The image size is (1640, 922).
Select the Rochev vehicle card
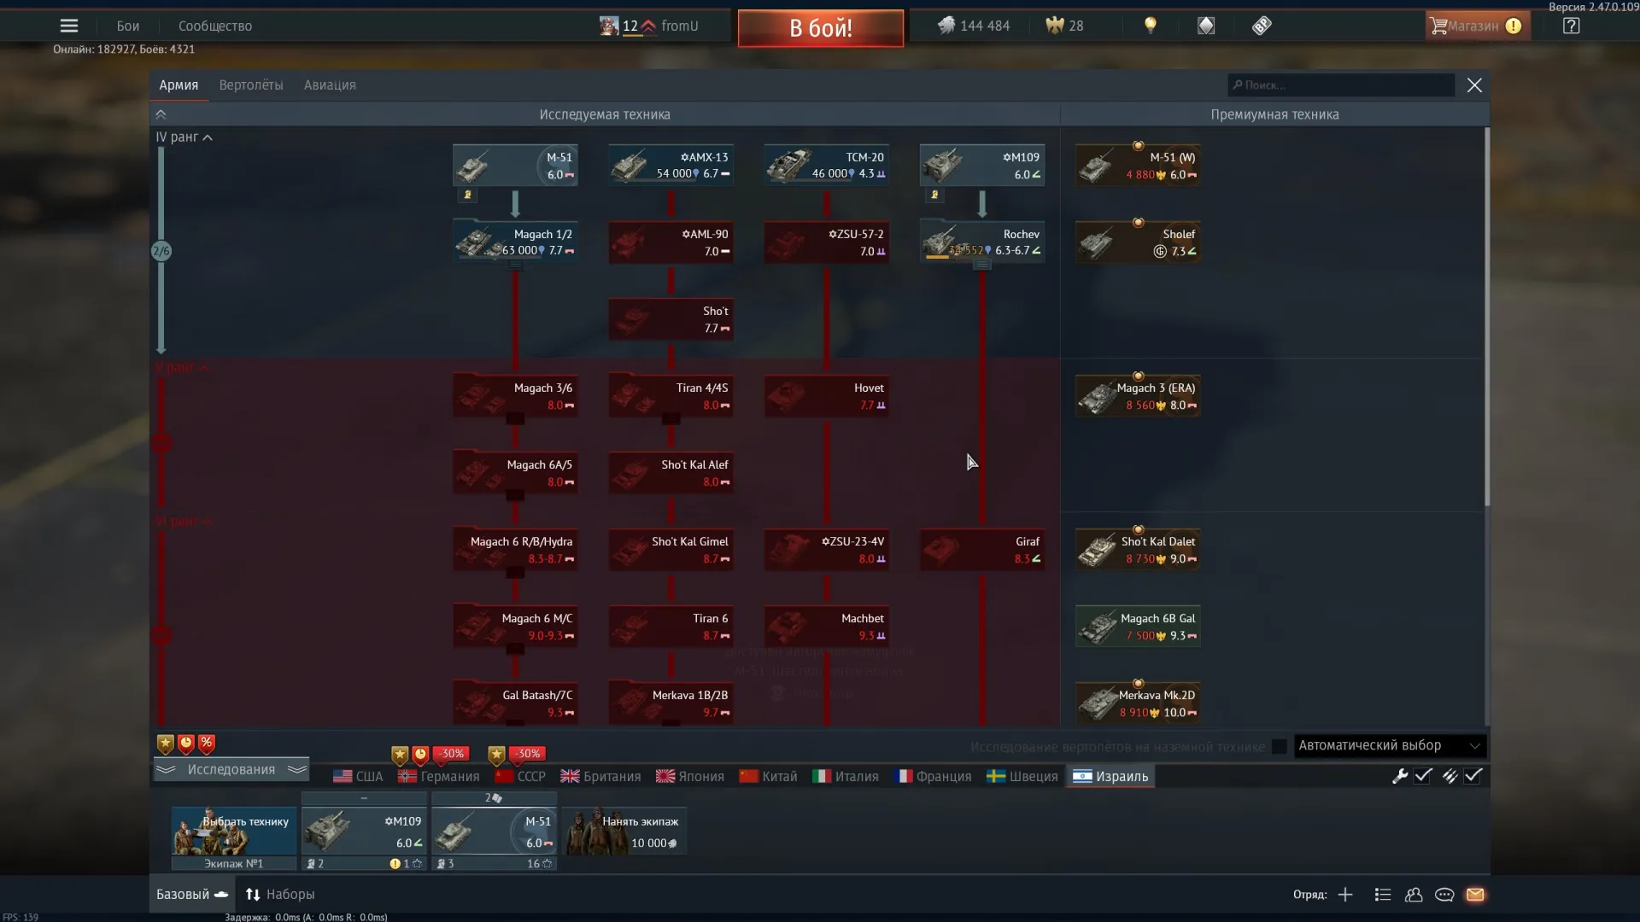981,242
